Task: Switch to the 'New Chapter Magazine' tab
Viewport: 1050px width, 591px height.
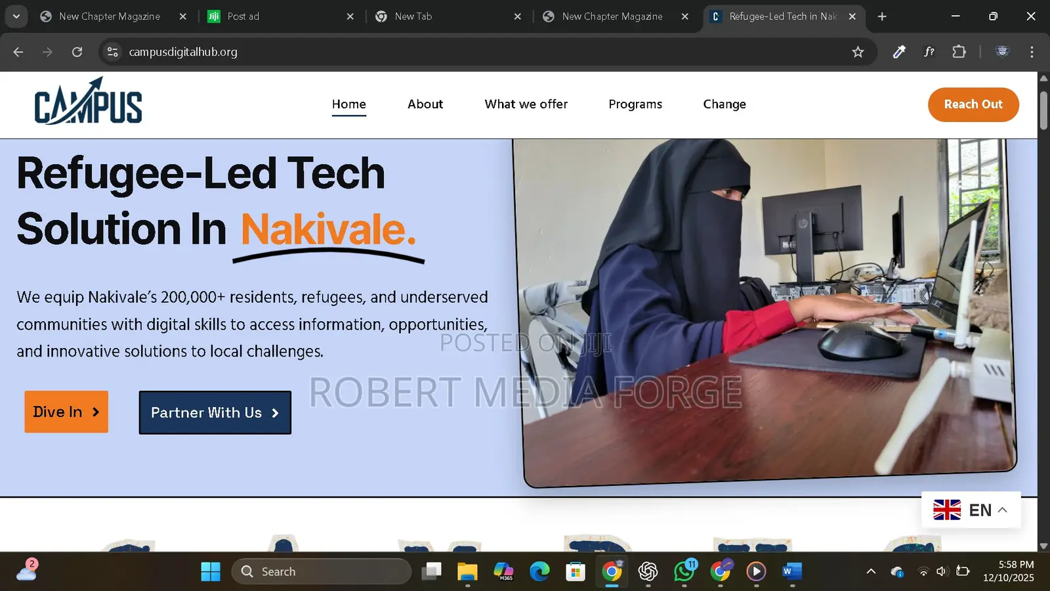Action: click(110, 16)
